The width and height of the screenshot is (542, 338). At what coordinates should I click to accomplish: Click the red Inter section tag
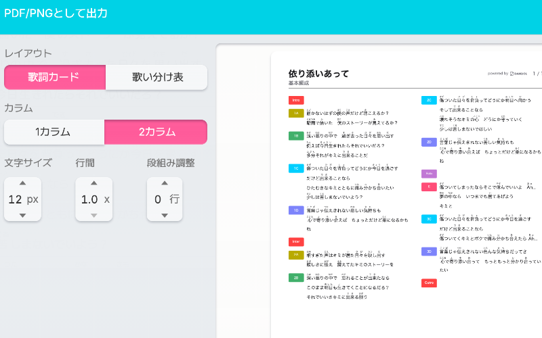coord(296,242)
